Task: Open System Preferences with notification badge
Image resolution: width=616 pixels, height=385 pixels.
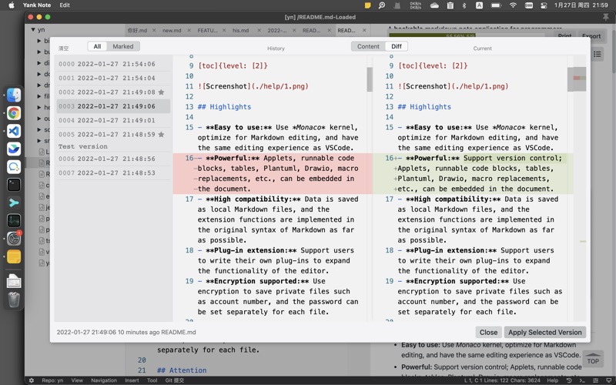Action: pos(14,239)
